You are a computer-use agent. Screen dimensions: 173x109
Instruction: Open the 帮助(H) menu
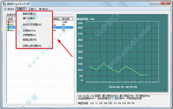click(x=44, y=9)
